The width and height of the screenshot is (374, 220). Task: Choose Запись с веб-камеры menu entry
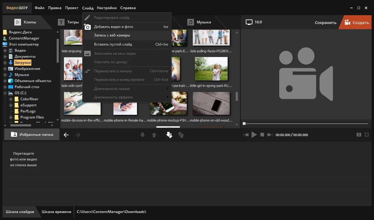[127, 35]
